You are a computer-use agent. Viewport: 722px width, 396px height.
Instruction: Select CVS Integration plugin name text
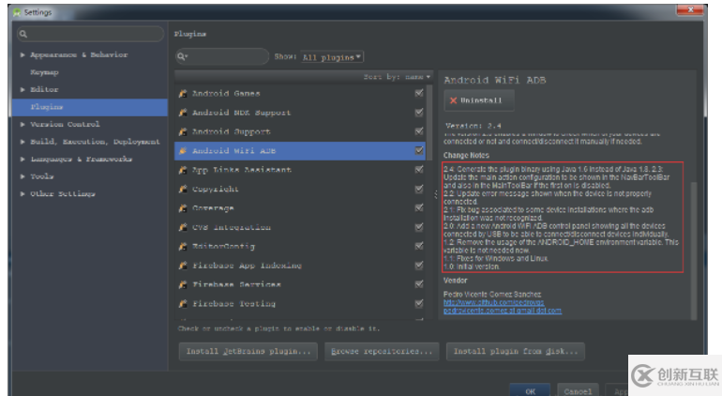[x=232, y=227]
